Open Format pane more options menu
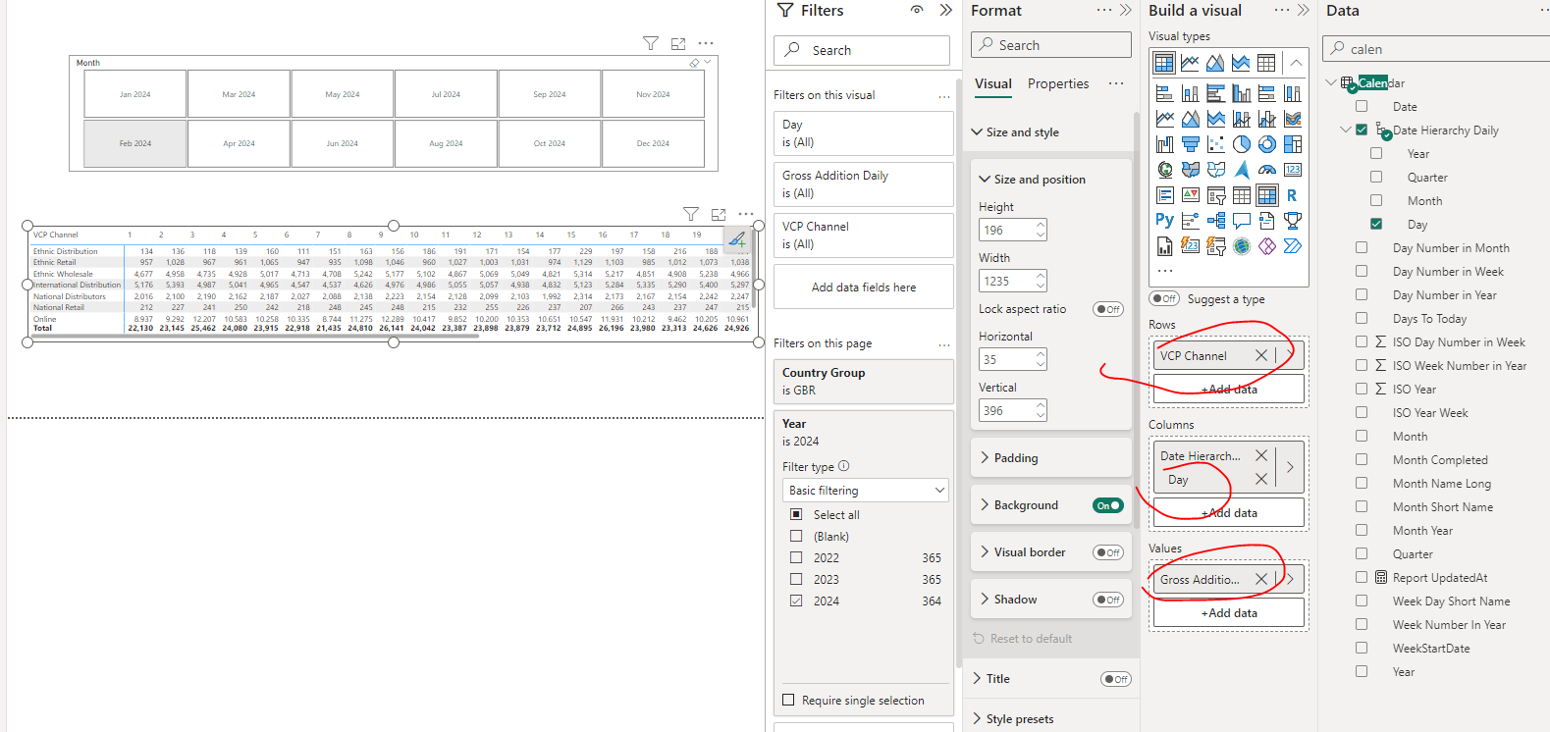Screen dimensions: 1550x732 1104,10
